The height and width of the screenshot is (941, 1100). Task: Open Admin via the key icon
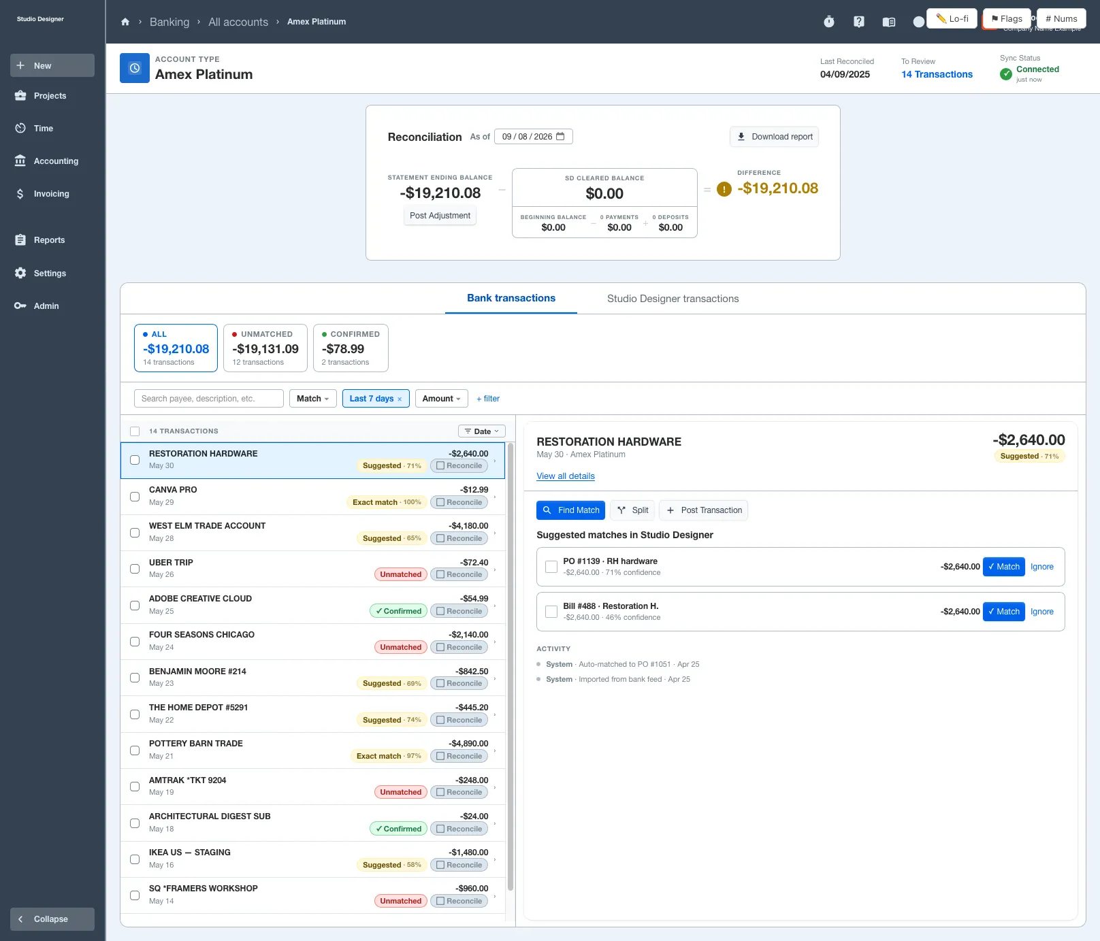20,306
